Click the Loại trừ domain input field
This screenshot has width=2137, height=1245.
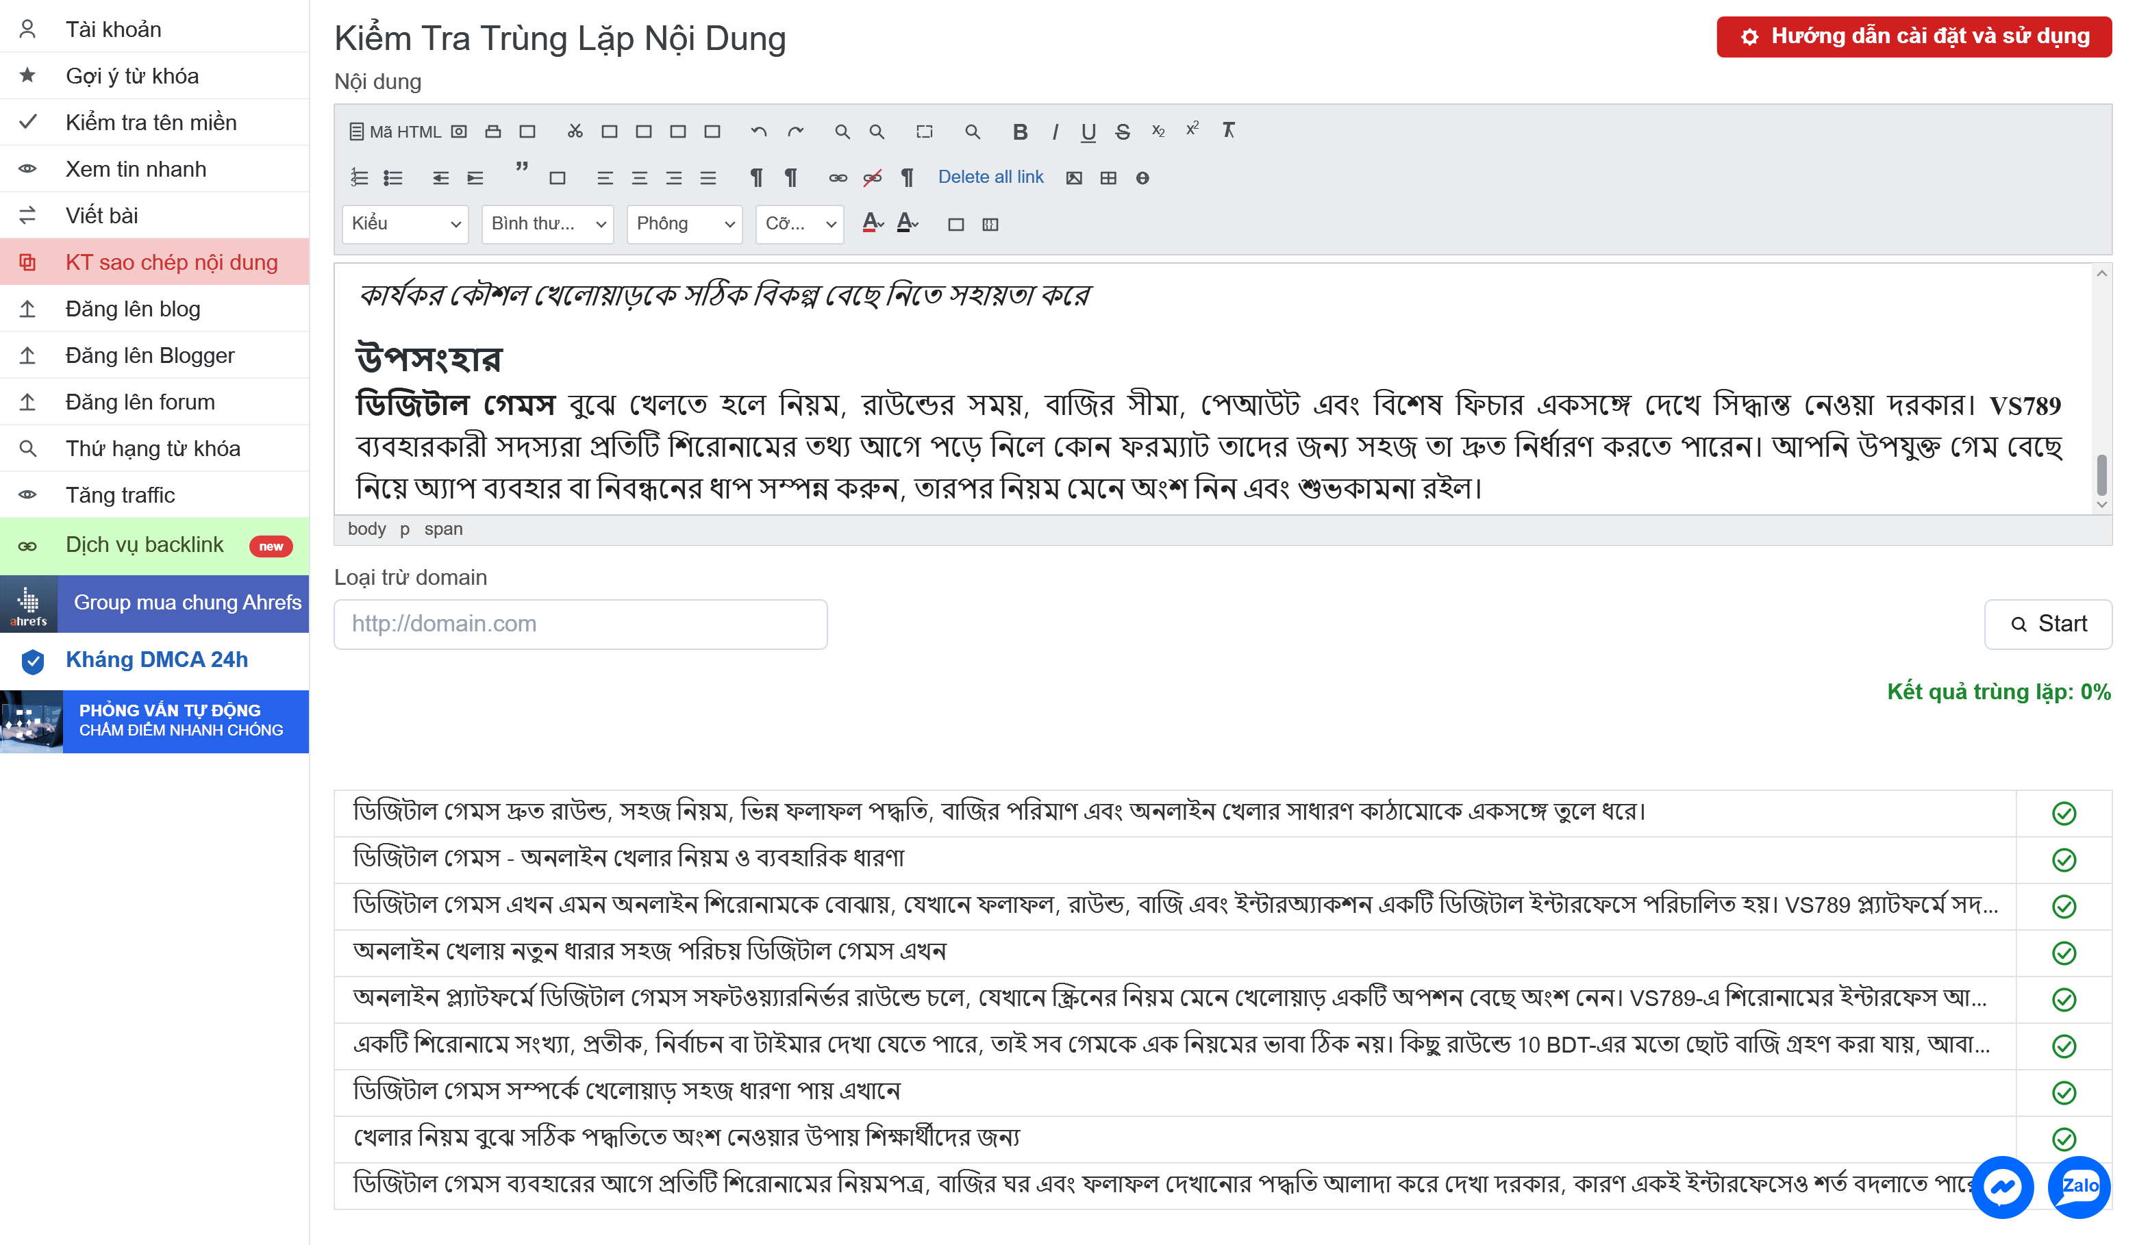click(x=581, y=625)
